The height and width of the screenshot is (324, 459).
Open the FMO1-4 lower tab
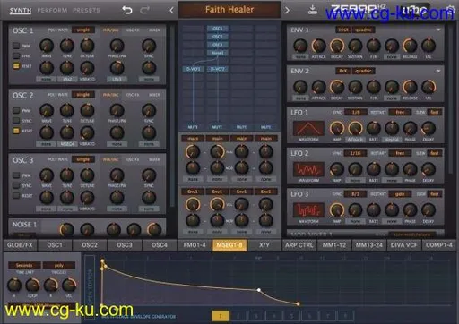(x=195, y=245)
